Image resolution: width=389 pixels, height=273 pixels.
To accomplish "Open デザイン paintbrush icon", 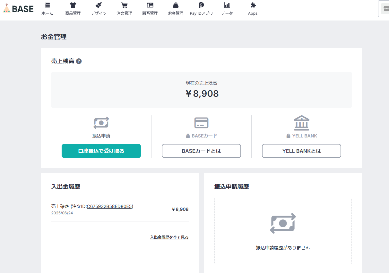I will [x=99, y=5].
